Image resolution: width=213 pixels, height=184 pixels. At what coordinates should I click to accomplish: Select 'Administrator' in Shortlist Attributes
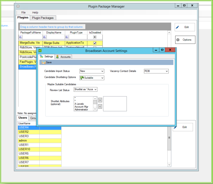[81, 110]
